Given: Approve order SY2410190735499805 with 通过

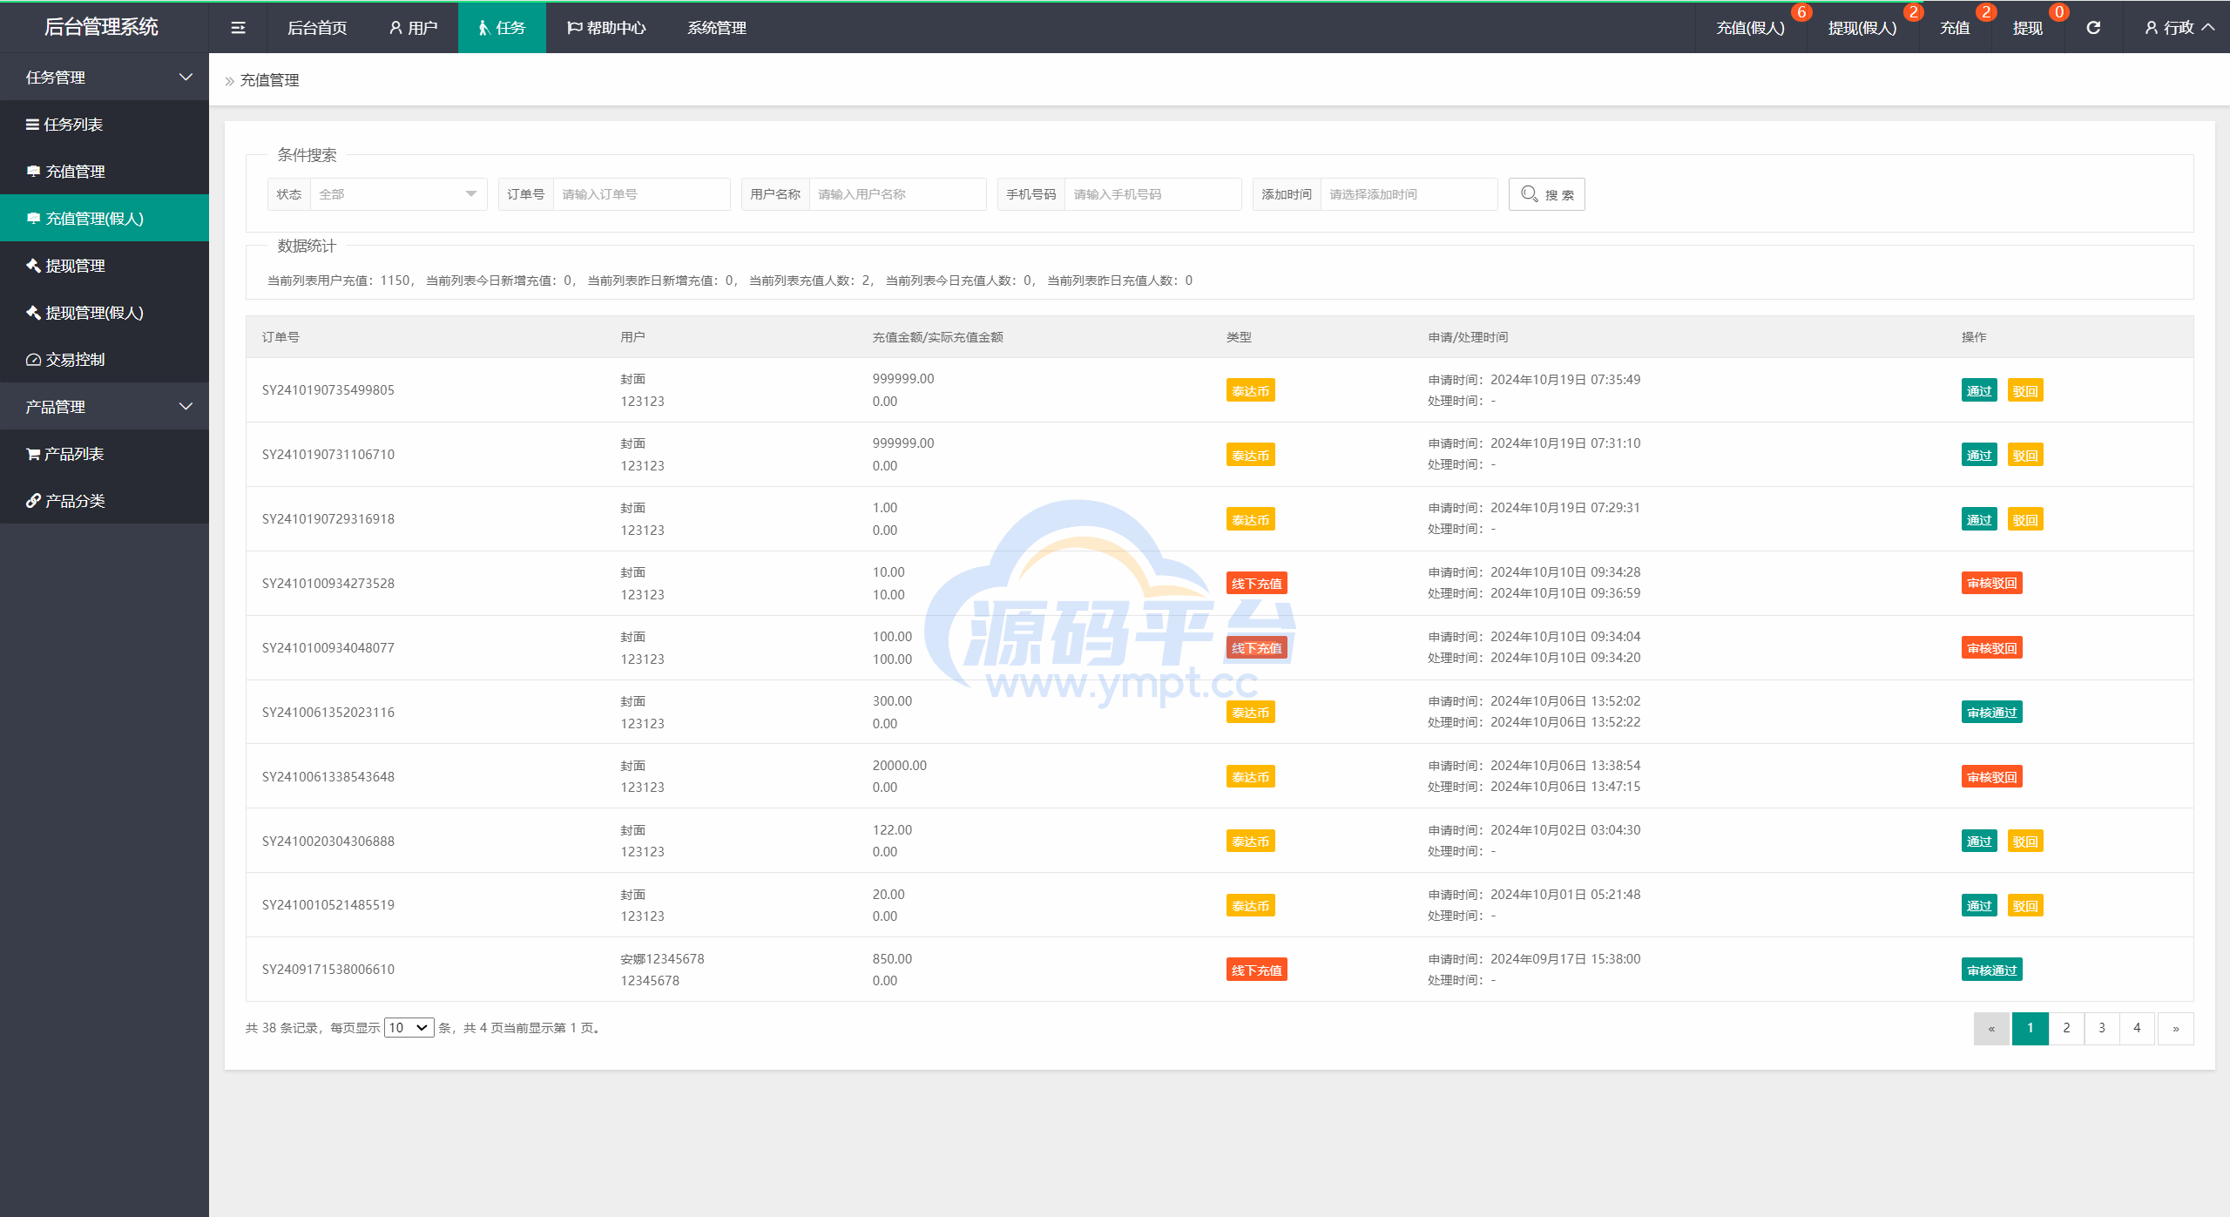Looking at the screenshot, I should 1978,391.
